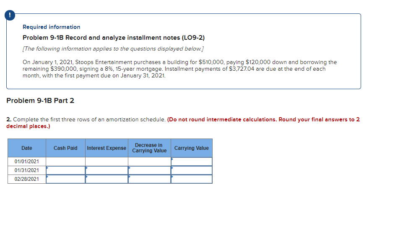Select Interest Expense cell for 01/31/2021
Image resolution: width=403 pixels, height=226 pixels.
pos(107,170)
